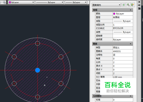Close the properties palette

click(x=139, y=2)
